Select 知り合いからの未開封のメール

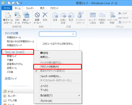(21, 41)
